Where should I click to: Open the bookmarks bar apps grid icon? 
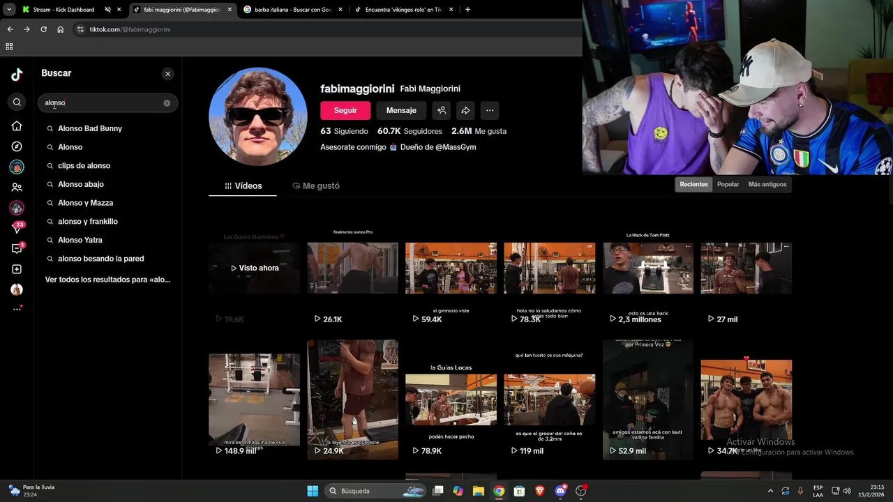click(x=9, y=47)
